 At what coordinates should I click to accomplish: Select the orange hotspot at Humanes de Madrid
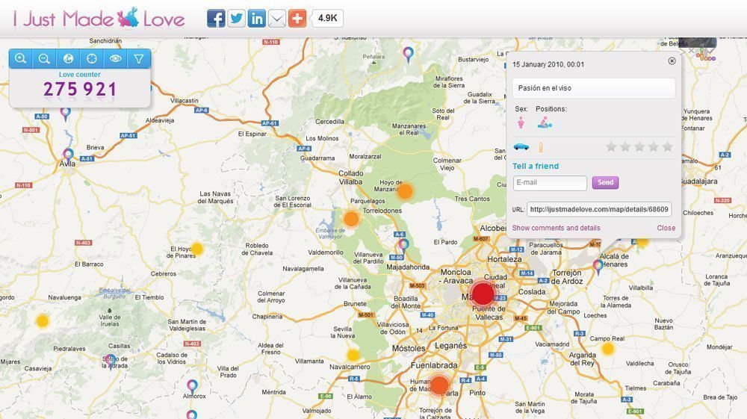439,385
